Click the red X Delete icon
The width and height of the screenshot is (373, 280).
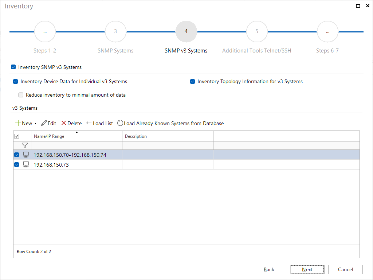[x=63, y=123]
